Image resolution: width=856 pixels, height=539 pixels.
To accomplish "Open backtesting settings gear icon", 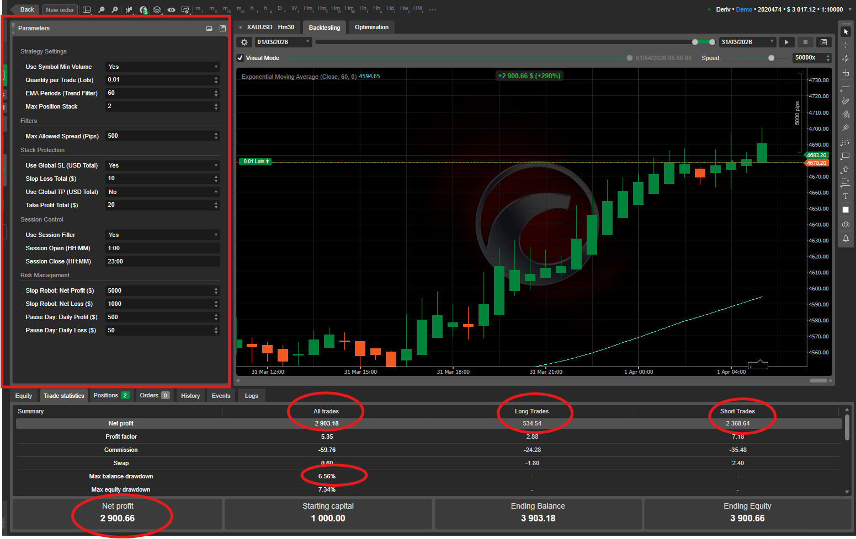I will click(244, 42).
